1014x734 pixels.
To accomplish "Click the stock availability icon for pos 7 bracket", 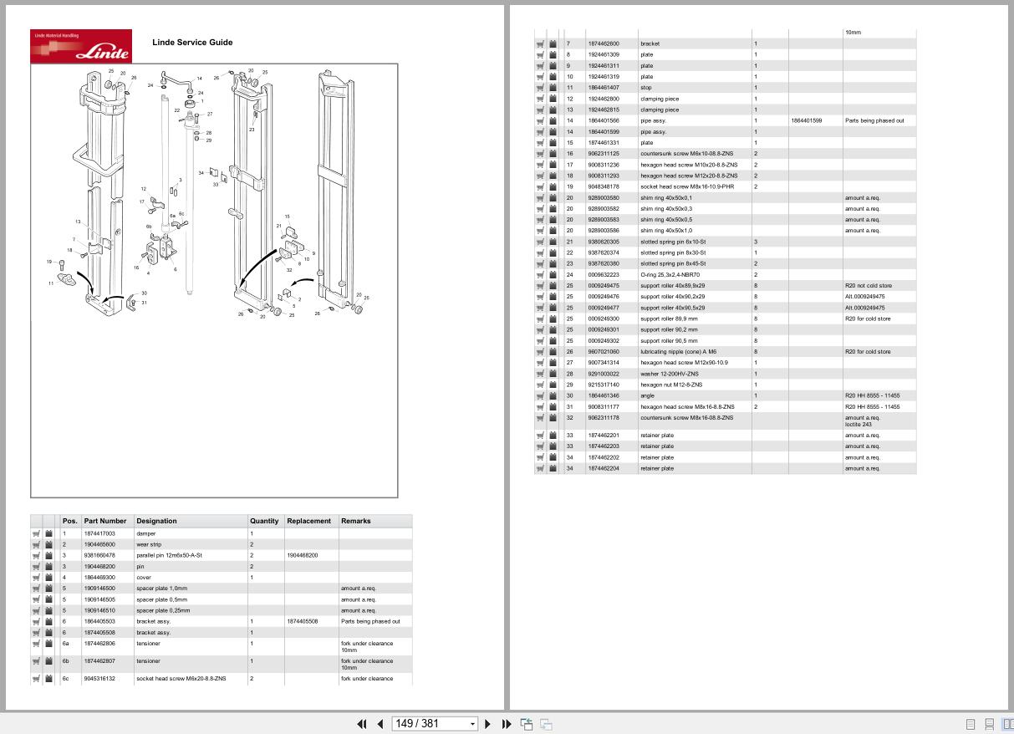I will pos(552,43).
